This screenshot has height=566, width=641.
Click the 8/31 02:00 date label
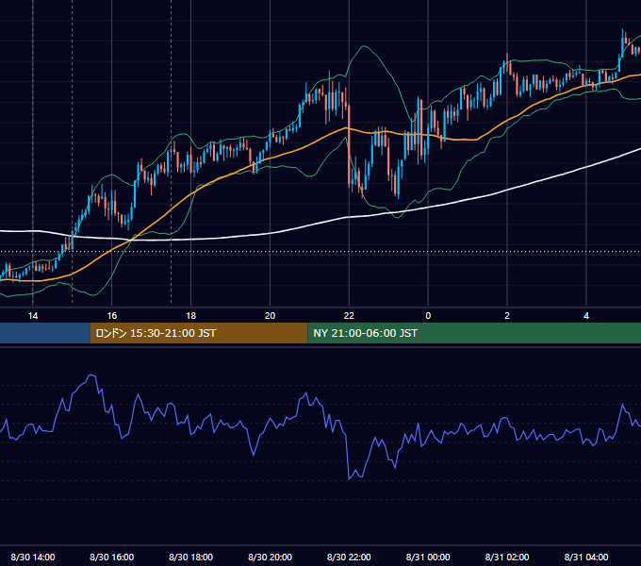[507, 557]
